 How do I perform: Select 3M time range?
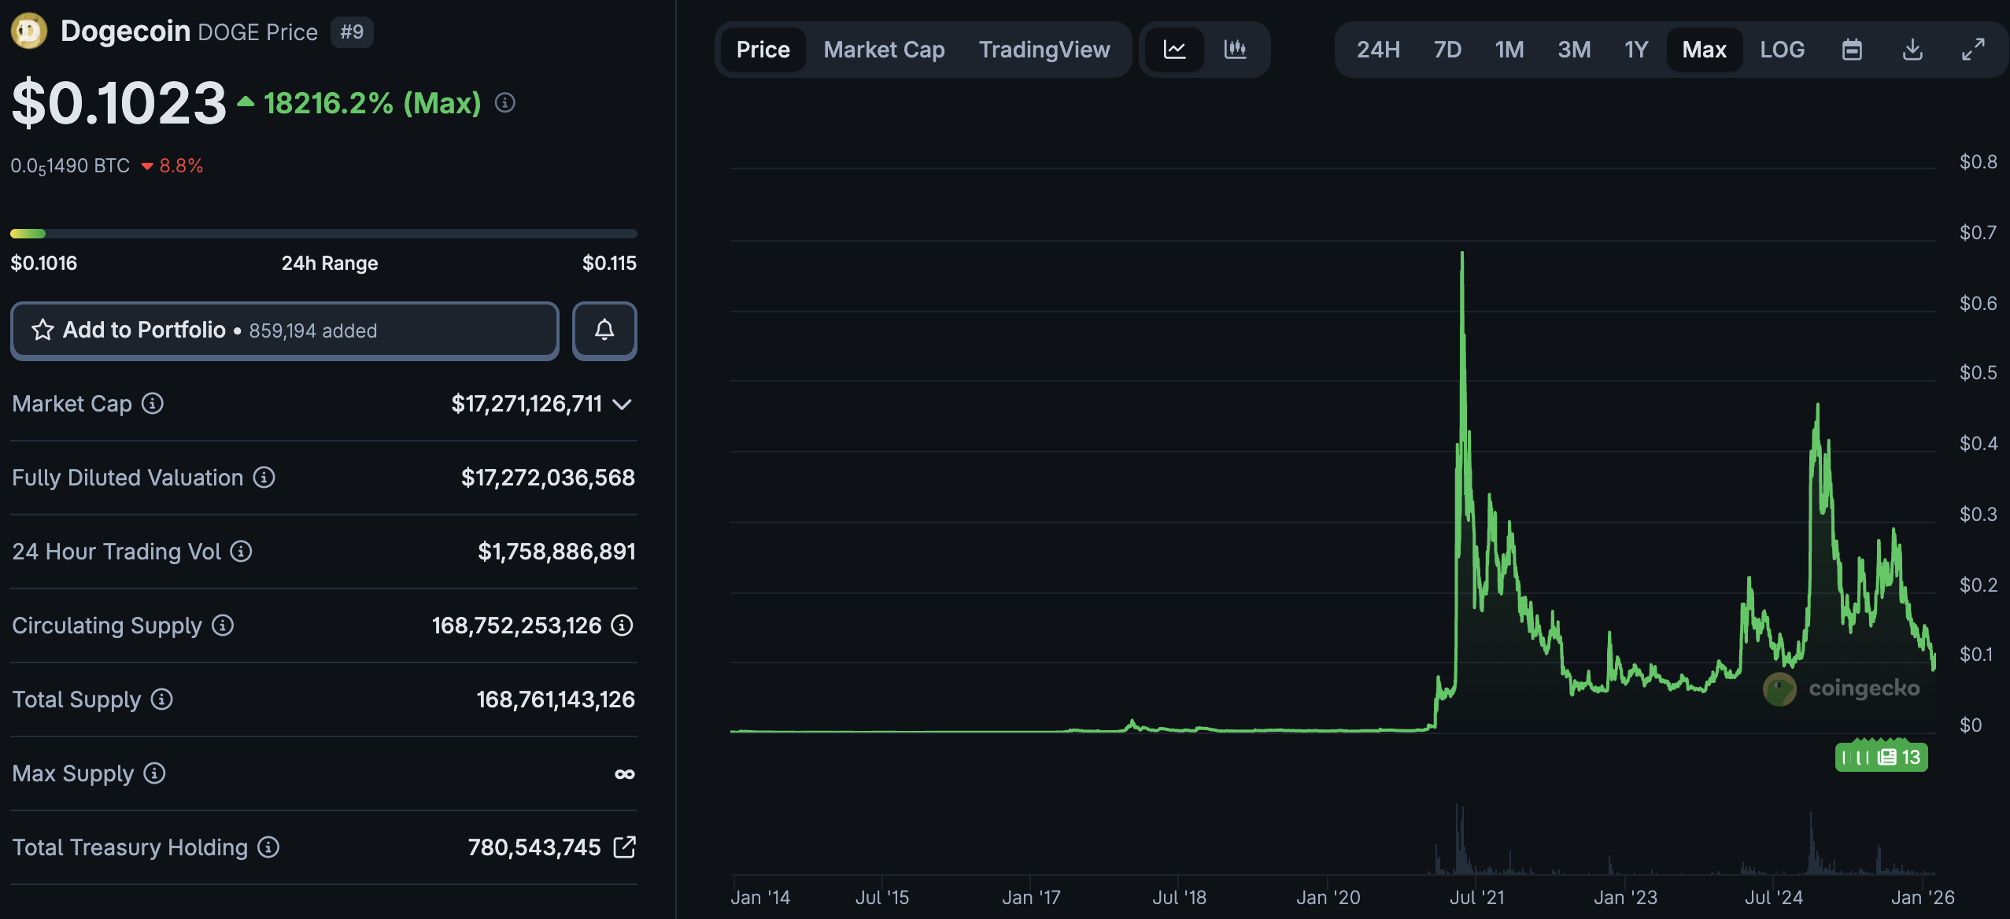click(x=1574, y=50)
